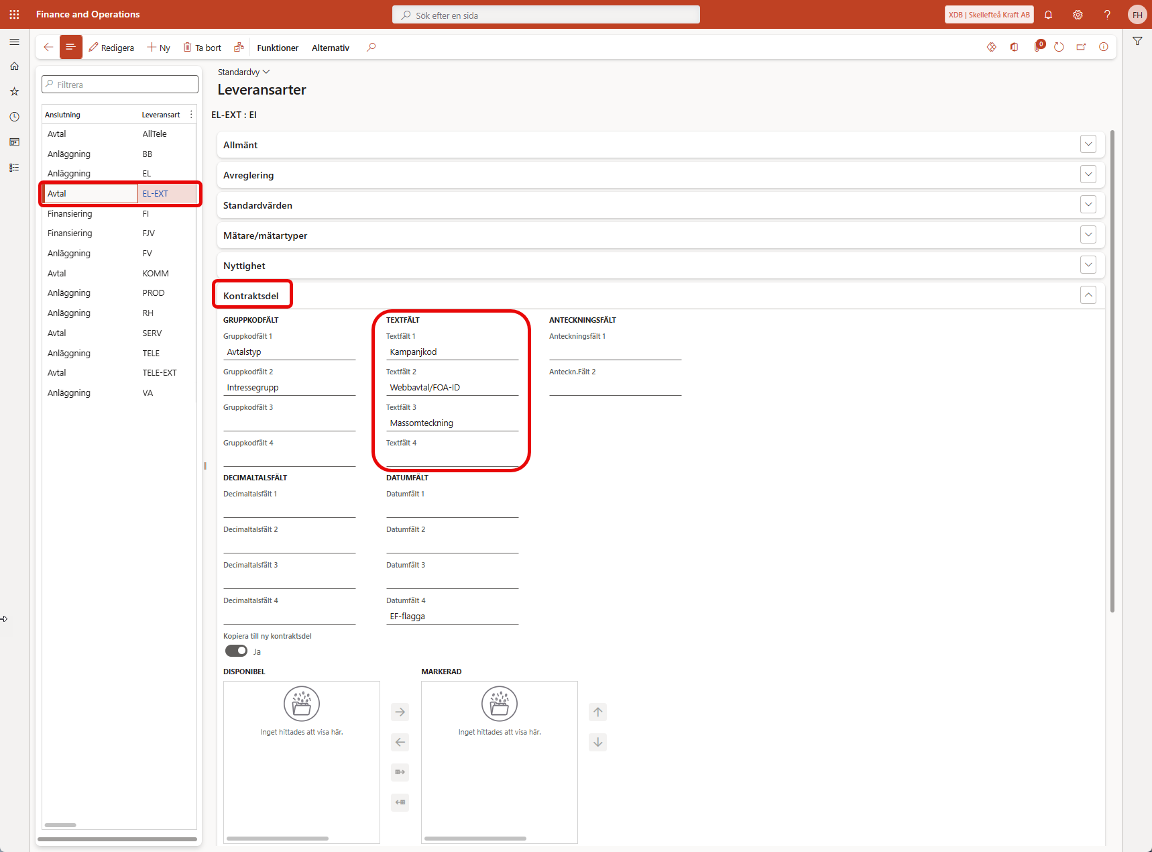Click the move up arrow button

pos(597,712)
